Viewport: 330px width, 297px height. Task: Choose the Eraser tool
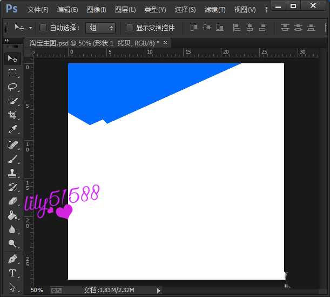(12, 201)
